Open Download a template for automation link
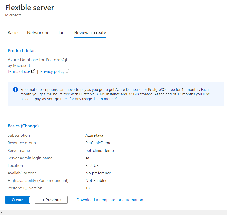The width and height of the screenshot is (227, 215). 110,200
